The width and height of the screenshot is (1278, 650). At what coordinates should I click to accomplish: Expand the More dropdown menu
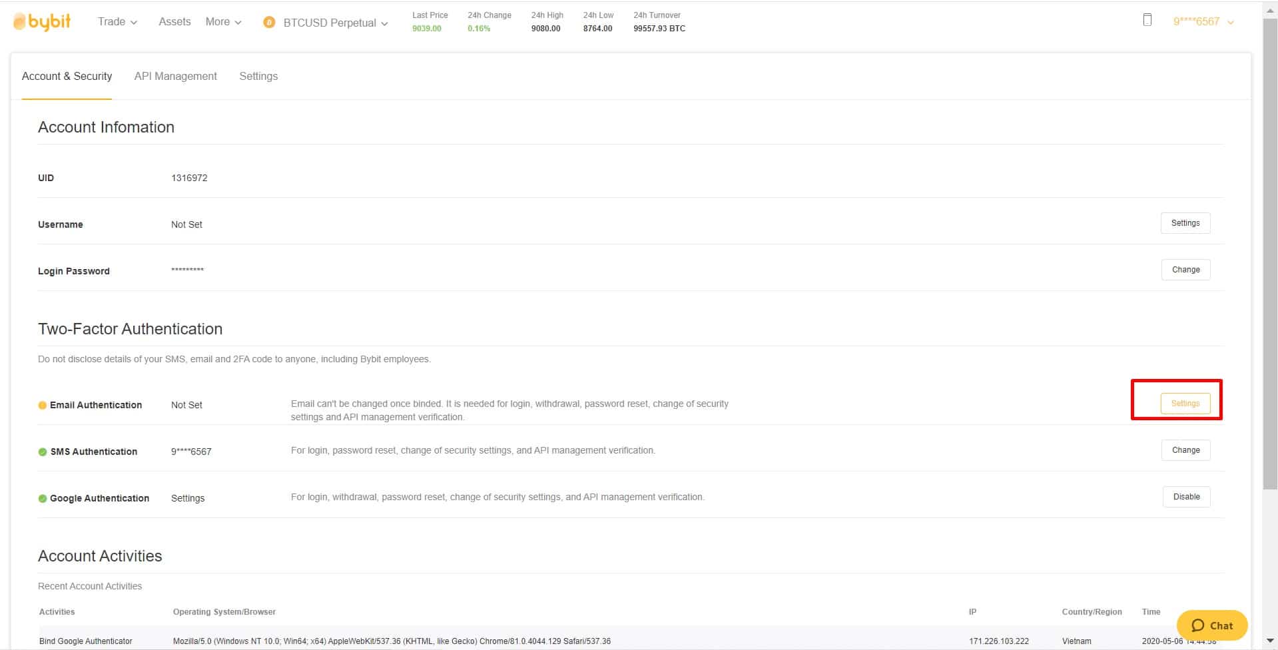(223, 21)
